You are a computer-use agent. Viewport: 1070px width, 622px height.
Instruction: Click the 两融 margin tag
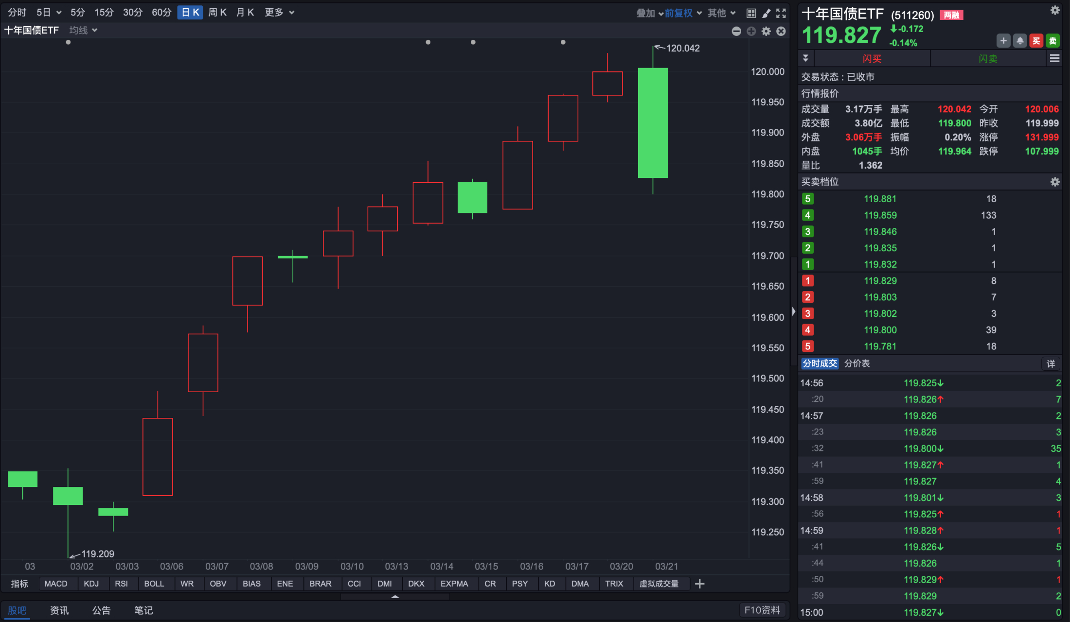click(951, 15)
